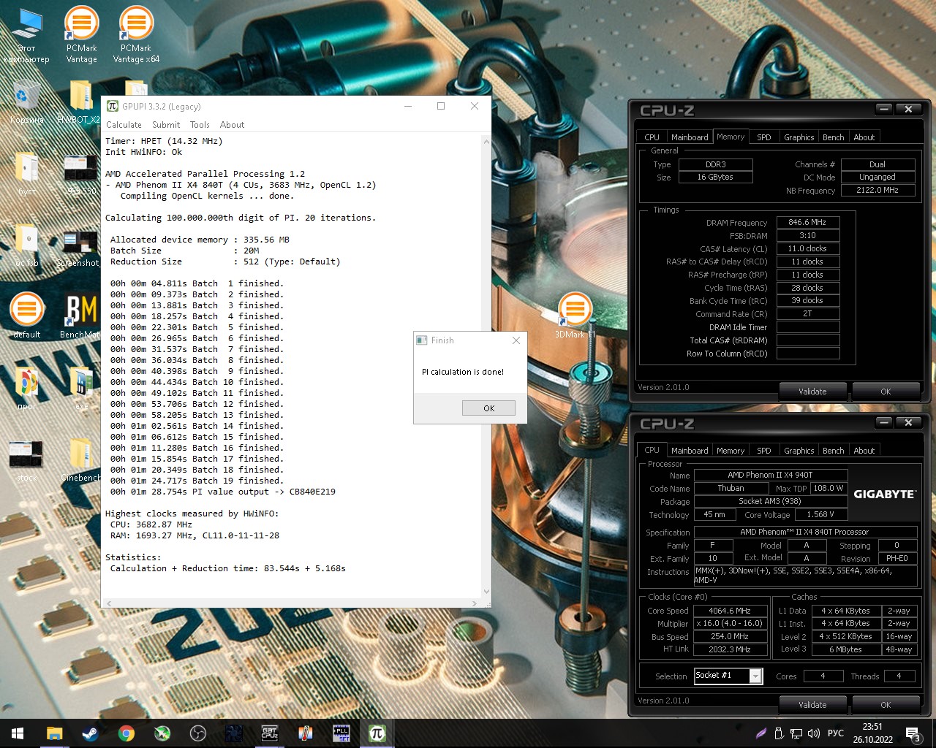Launch Steam from the taskbar
Image resolution: width=936 pixels, height=748 pixels.
coord(90,733)
